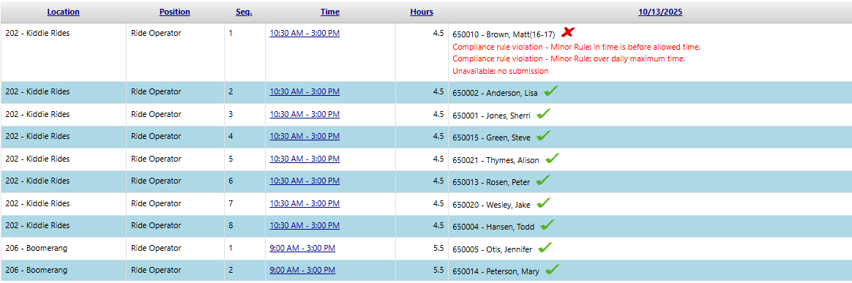The image size is (852, 283).
Task: Open the time link for Kiddie Rides seq 8
Action: (304, 225)
